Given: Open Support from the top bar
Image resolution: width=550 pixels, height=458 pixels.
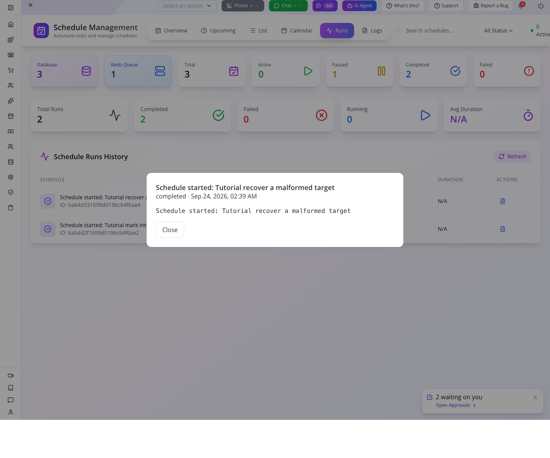Looking at the screenshot, I should (x=446, y=6).
